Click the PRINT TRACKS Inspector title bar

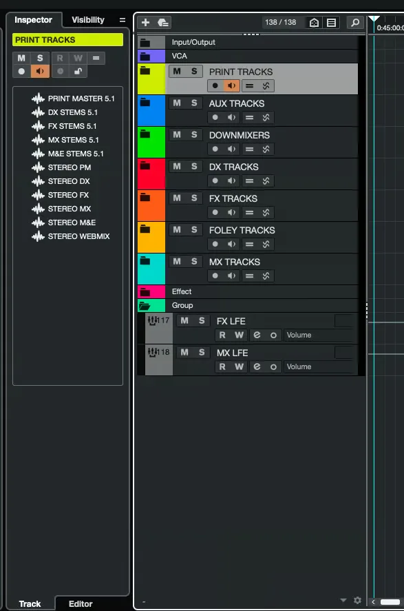[67, 40]
